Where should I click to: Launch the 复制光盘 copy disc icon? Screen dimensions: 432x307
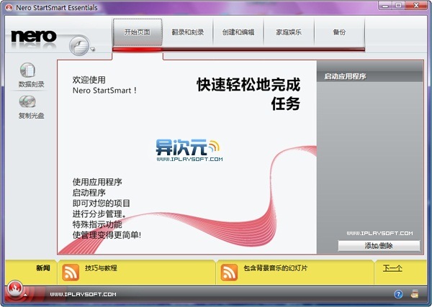point(27,101)
